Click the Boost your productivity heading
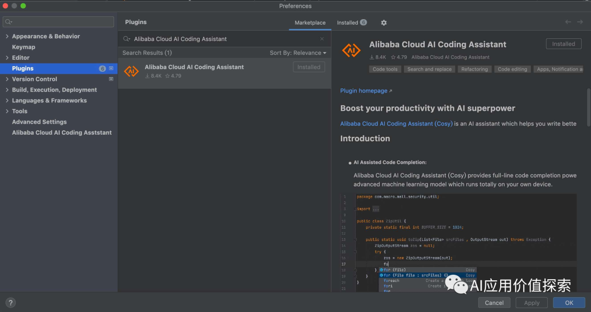This screenshot has width=591, height=312. (427, 108)
